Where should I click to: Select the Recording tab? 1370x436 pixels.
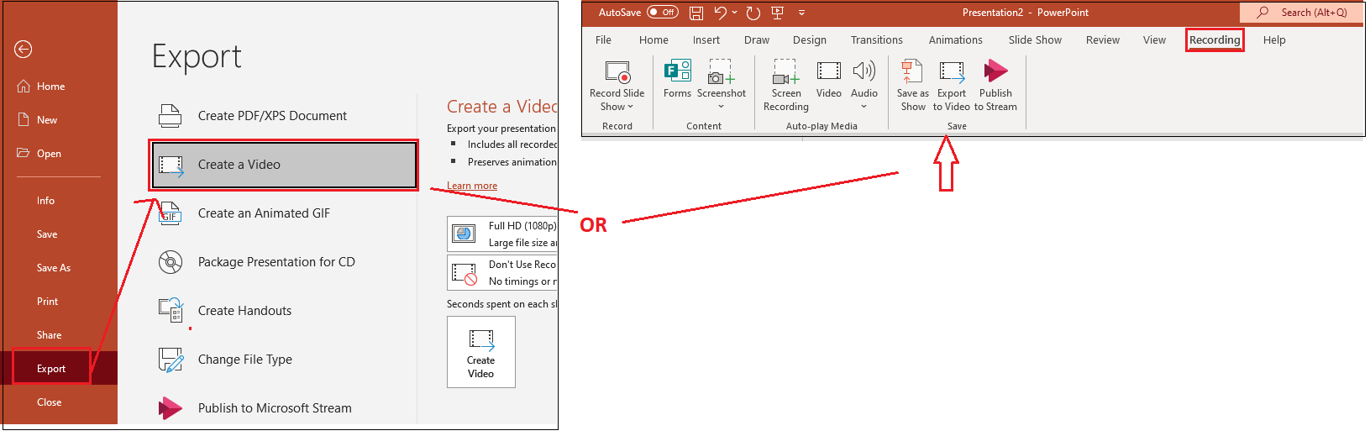coord(1215,40)
